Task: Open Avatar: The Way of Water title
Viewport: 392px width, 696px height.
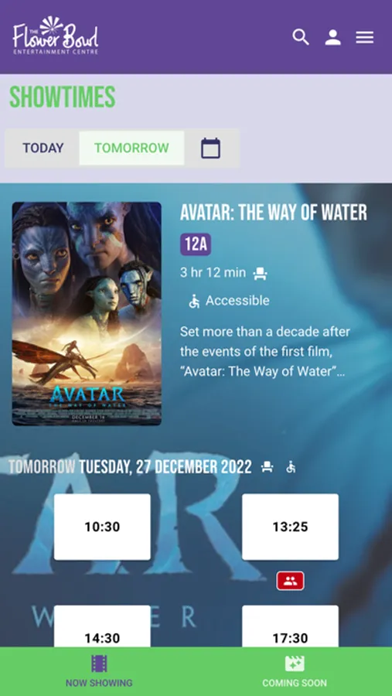Action: tap(274, 213)
